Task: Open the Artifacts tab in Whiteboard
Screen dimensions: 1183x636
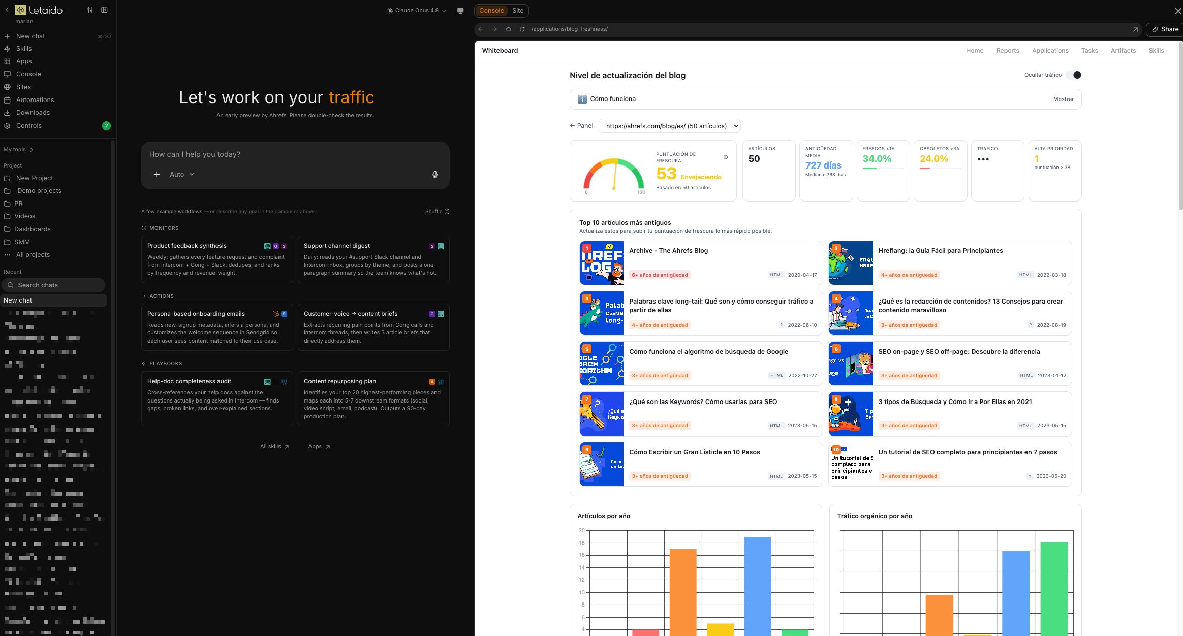Action: [x=1123, y=51]
